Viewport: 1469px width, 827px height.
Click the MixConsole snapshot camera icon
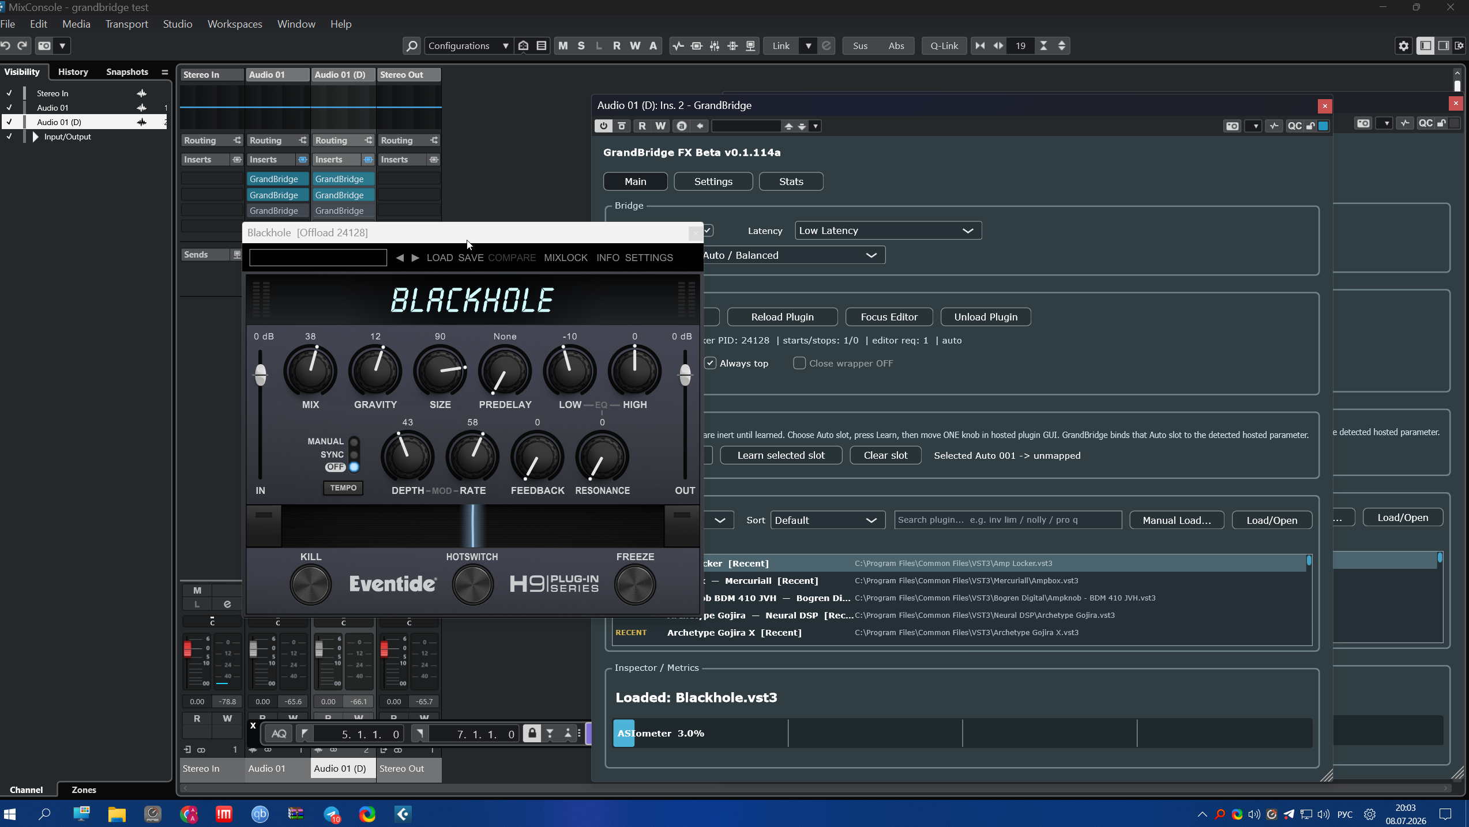pos(44,46)
